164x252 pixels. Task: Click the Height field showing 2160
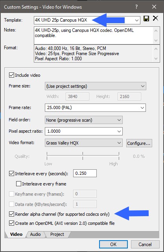tap(129, 96)
